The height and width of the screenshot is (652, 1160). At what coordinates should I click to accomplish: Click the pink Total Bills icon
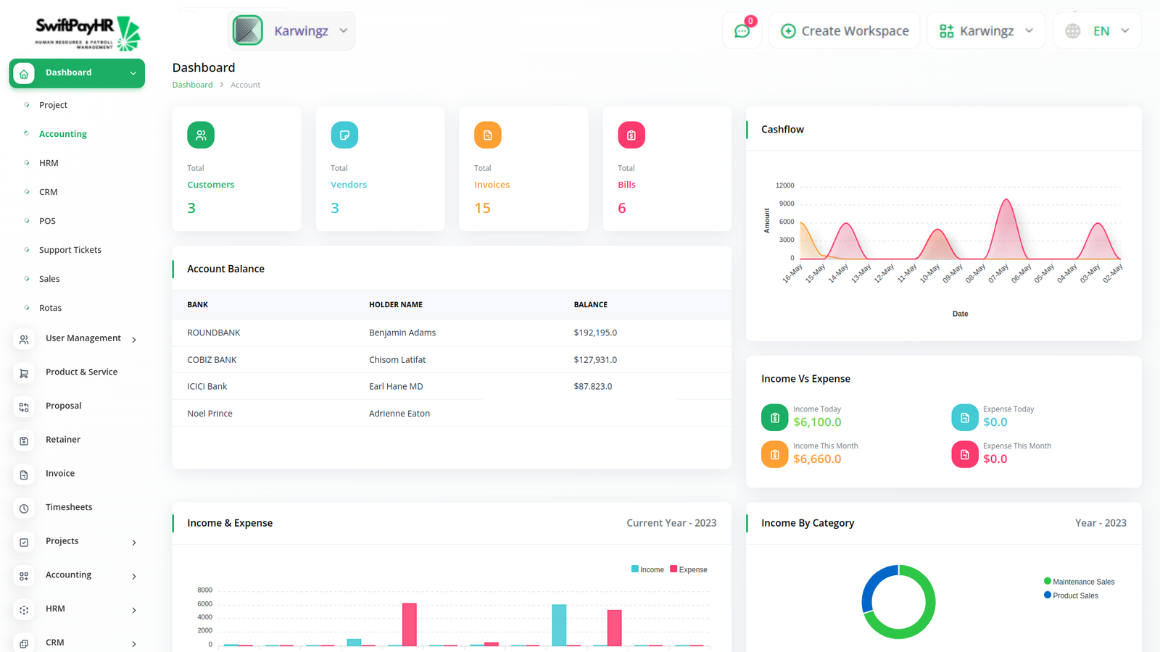coord(631,135)
